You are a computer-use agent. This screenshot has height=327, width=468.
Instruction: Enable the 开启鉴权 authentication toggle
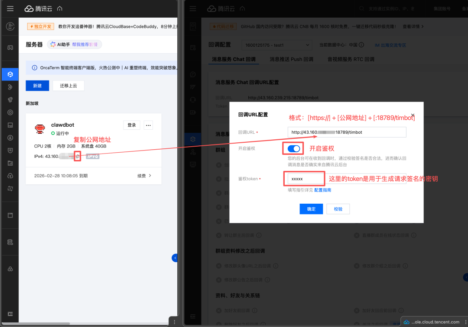point(293,148)
